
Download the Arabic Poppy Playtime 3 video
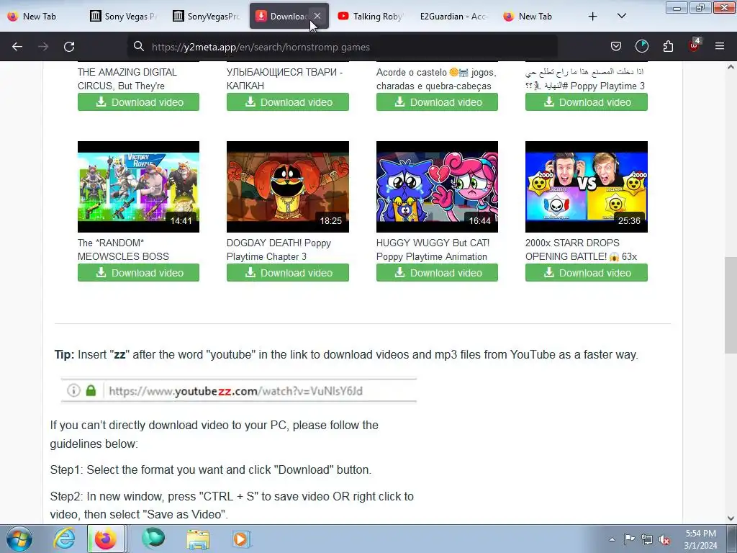586,102
